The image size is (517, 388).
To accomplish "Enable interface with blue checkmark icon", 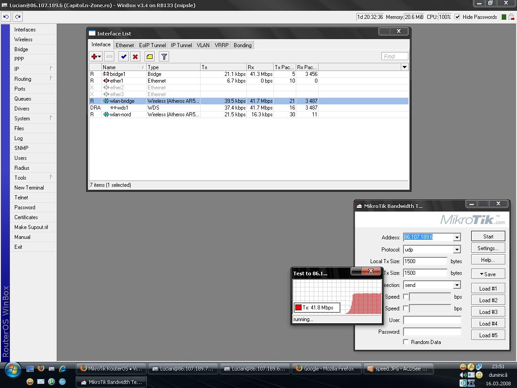I will tap(124, 57).
